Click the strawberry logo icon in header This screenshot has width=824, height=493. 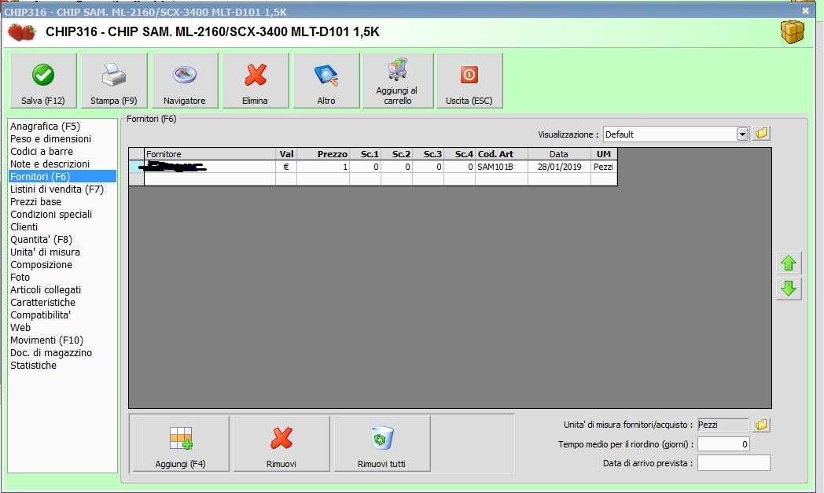tap(22, 32)
